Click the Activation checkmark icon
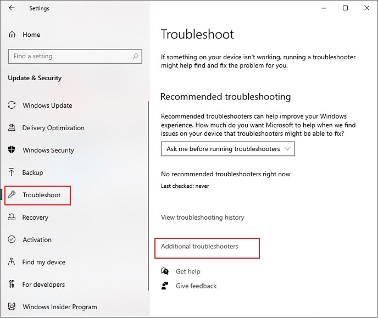The width and height of the screenshot is (378, 318). click(12, 239)
